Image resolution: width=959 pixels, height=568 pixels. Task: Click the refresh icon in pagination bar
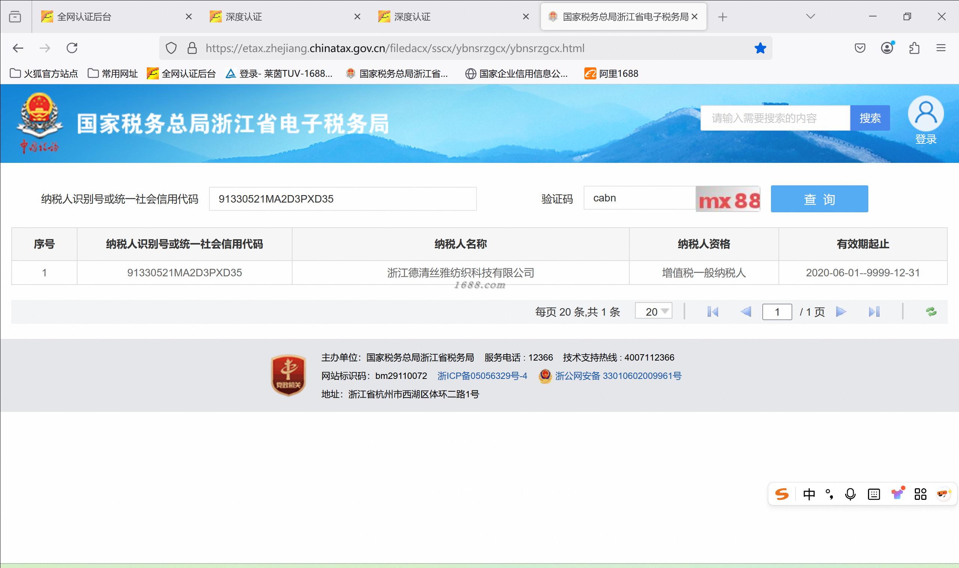(x=931, y=312)
